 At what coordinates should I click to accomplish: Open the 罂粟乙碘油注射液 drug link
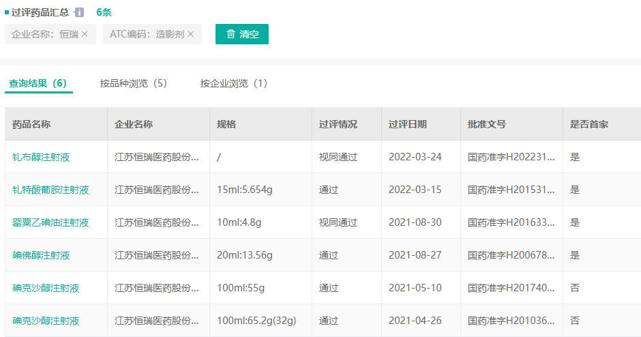tap(50, 222)
